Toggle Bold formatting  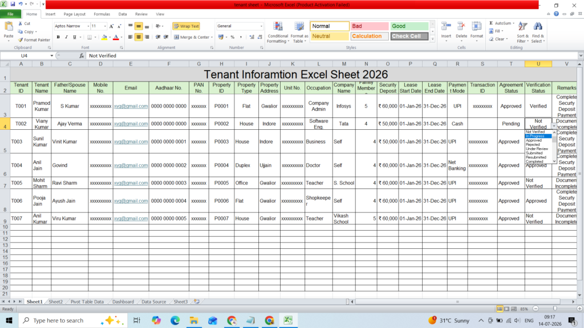(58, 37)
